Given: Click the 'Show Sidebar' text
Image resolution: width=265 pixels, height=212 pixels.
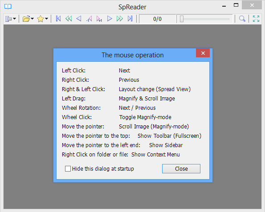Looking at the screenshot, I should [x=166, y=145].
